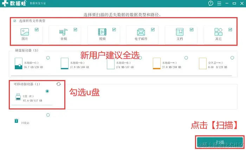Click the hard drive list horizontal scrollbar

click(x=121, y=76)
